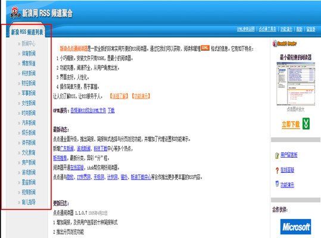The height and width of the screenshot is (238, 321).
Task: Open 育儿指导 in the channel list
Action: click(29, 202)
